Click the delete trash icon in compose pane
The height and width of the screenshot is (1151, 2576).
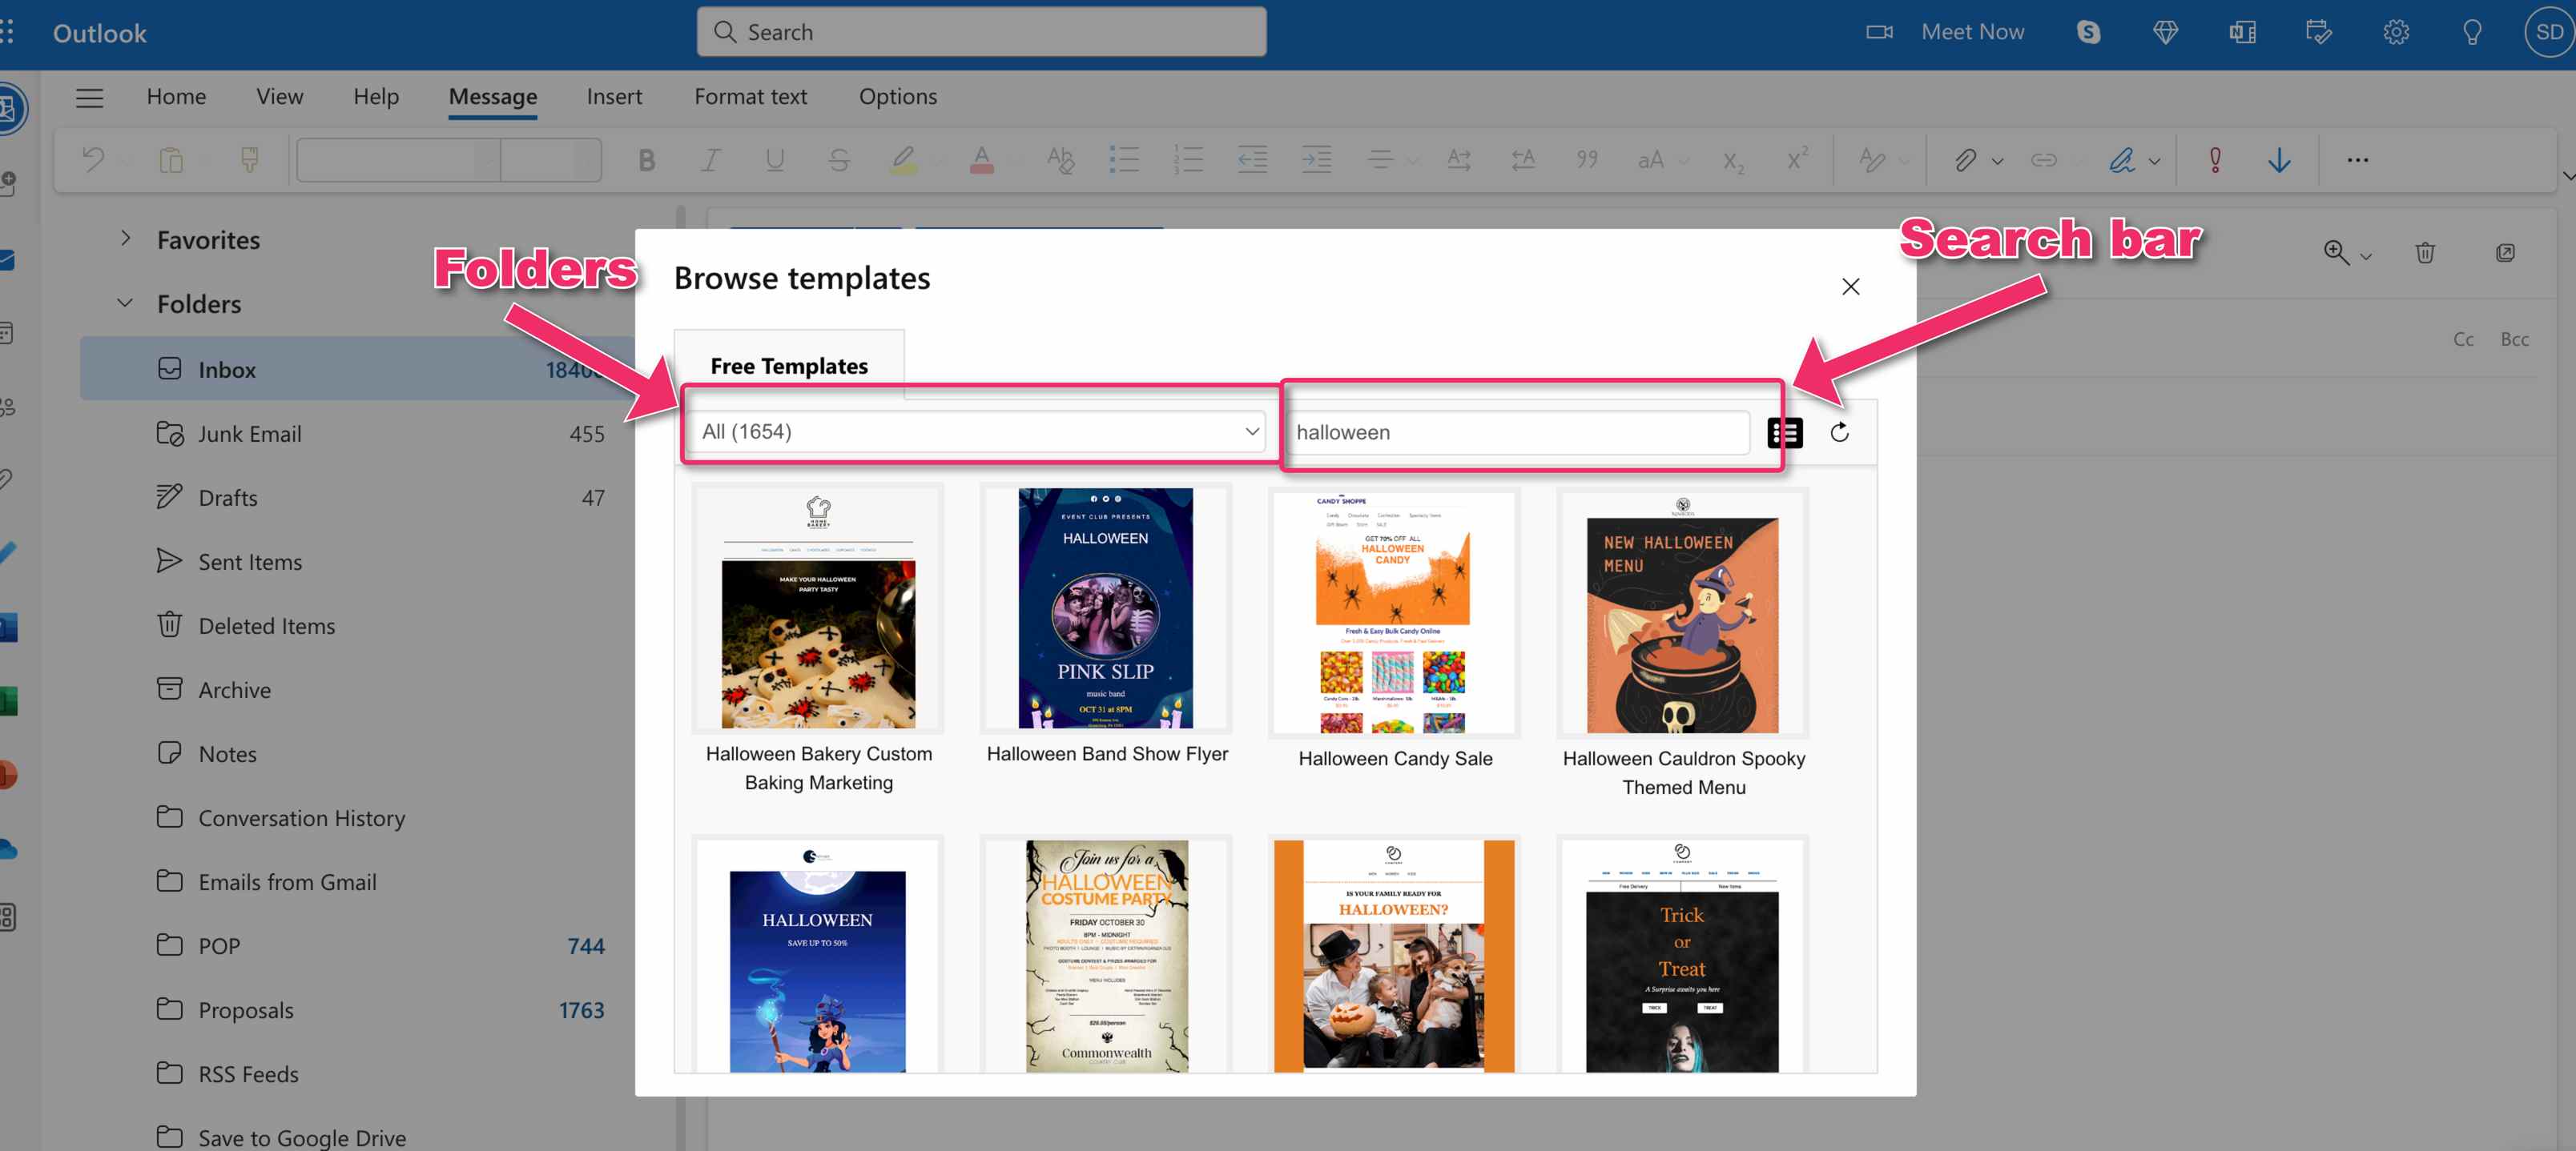coord(2425,253)
